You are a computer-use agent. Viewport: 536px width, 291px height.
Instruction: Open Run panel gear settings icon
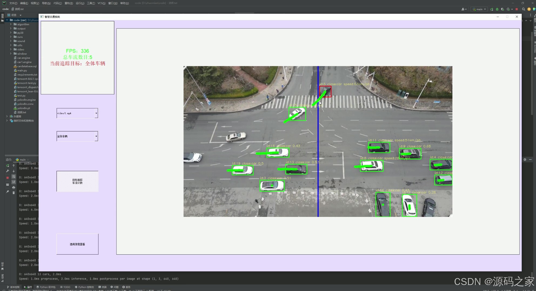point(525,160)
